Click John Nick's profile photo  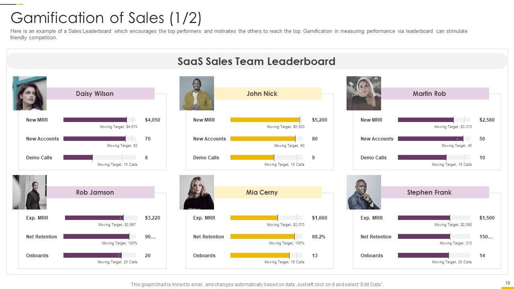tap(196, 93)
